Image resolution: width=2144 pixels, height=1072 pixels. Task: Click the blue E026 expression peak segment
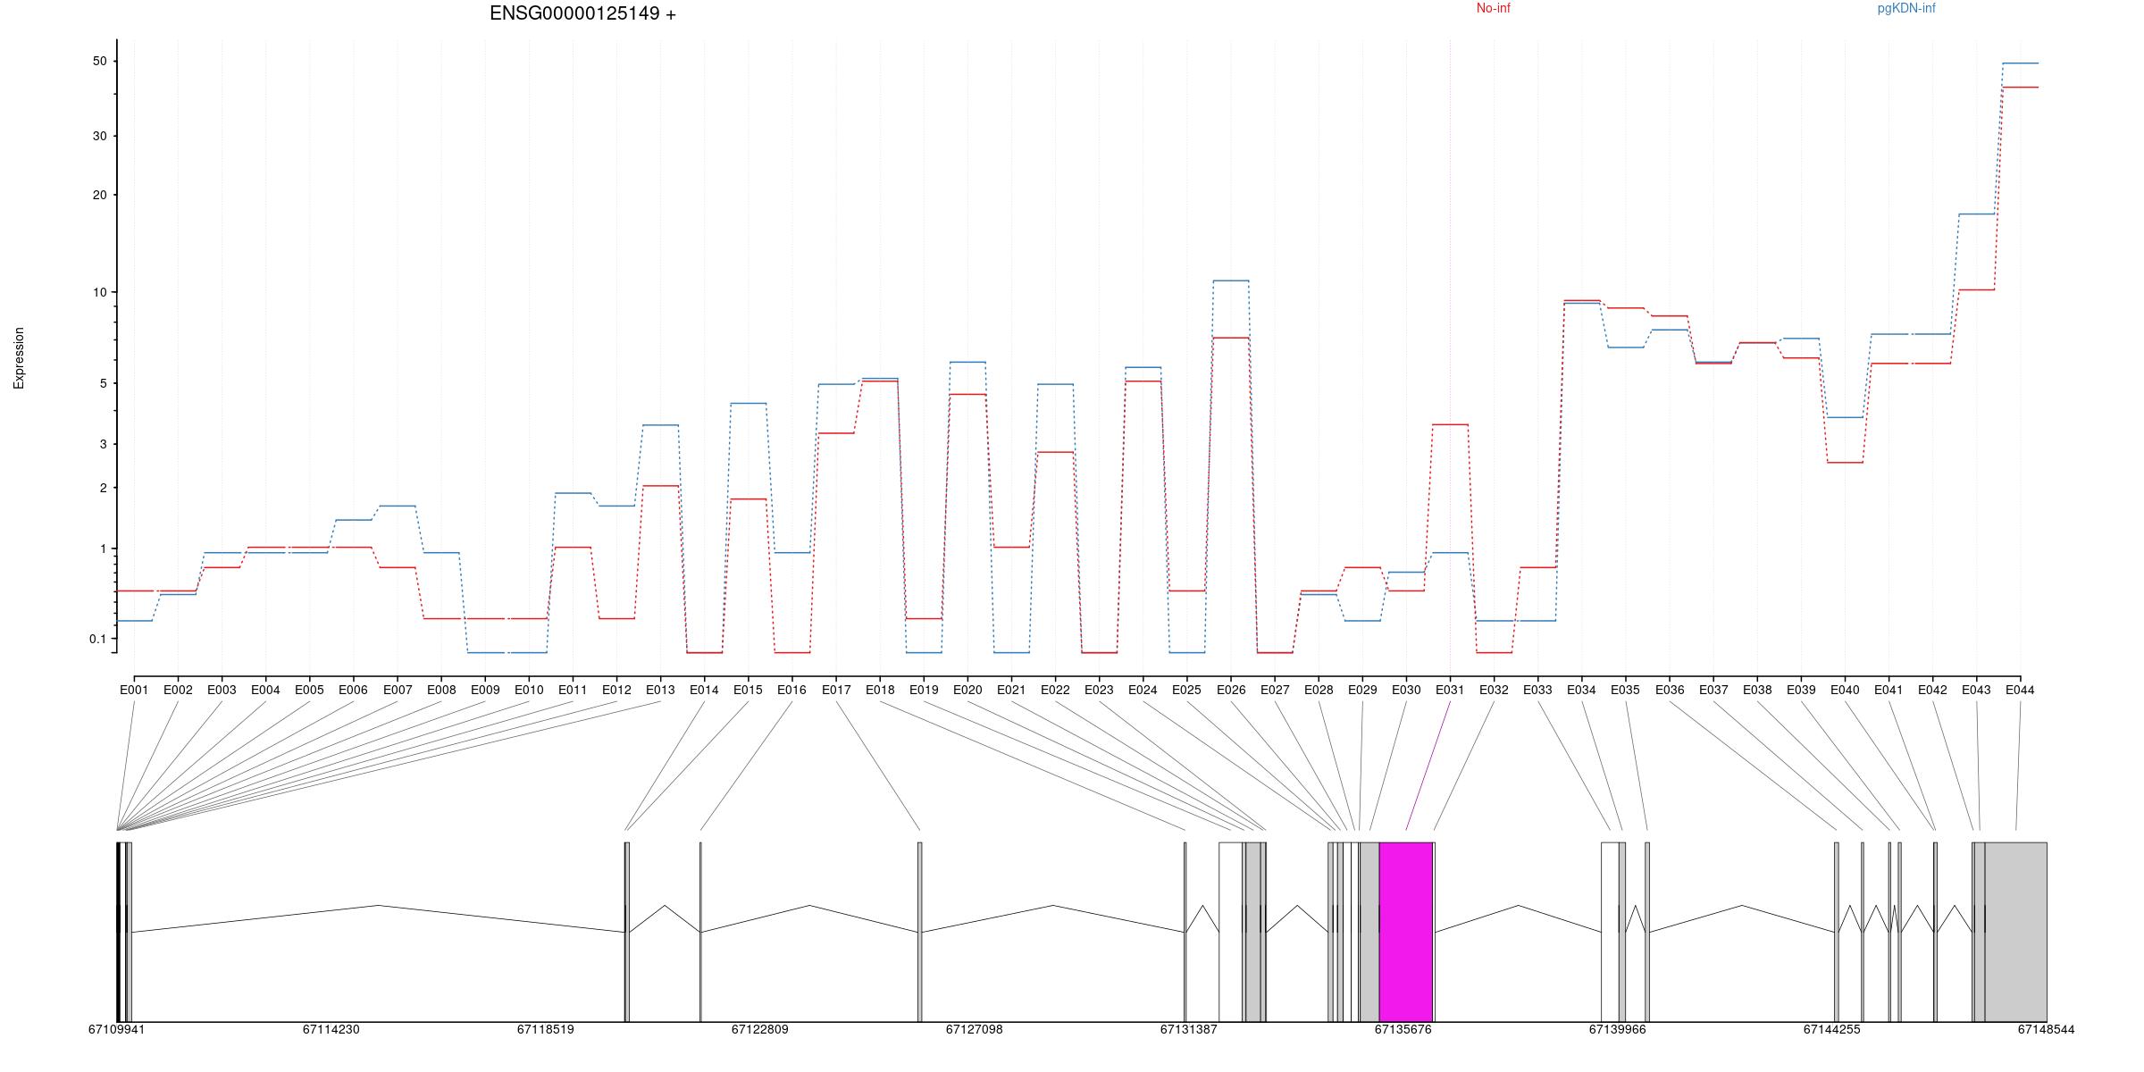1231,281
